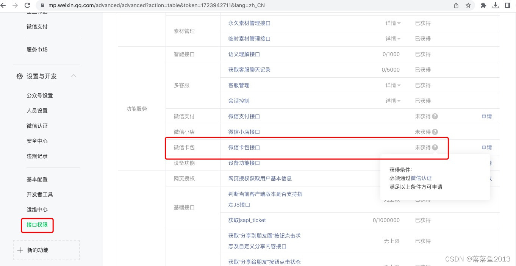Click 微信认证 link in tooltip
The image size is (516, 266).
coord(421,178)
